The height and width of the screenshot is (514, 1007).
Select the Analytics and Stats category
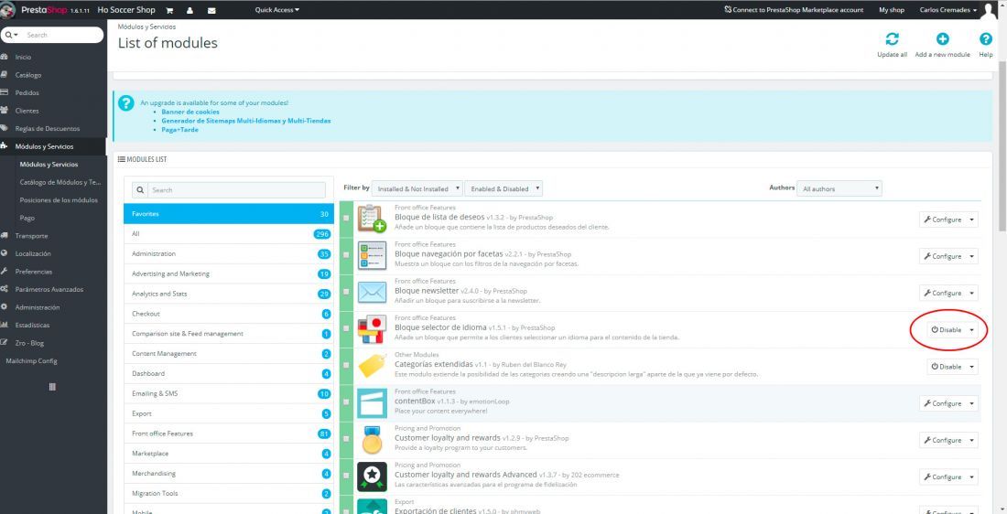229,294
